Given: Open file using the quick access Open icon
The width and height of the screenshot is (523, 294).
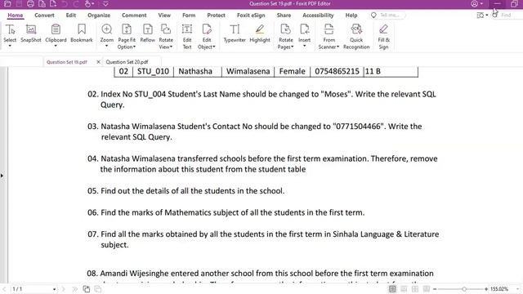Looking at the screenshot, I should click(7, 4).
